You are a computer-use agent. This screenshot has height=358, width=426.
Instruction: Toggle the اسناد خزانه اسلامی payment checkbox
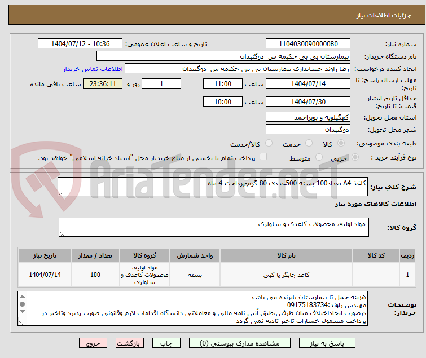pyautogui.click(x=263, y=157)
